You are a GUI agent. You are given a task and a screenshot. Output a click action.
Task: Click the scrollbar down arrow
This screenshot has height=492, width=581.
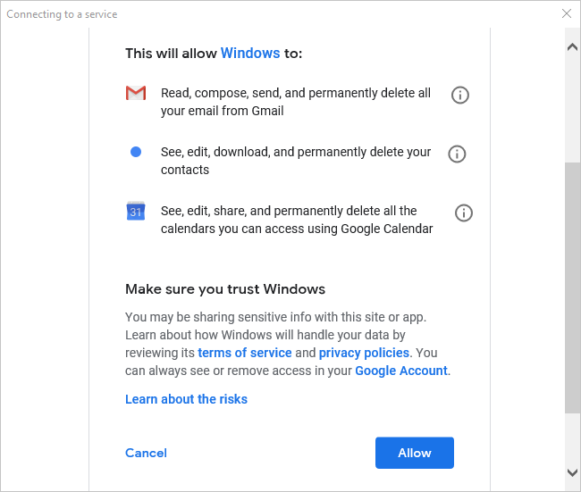coord(572,471)
